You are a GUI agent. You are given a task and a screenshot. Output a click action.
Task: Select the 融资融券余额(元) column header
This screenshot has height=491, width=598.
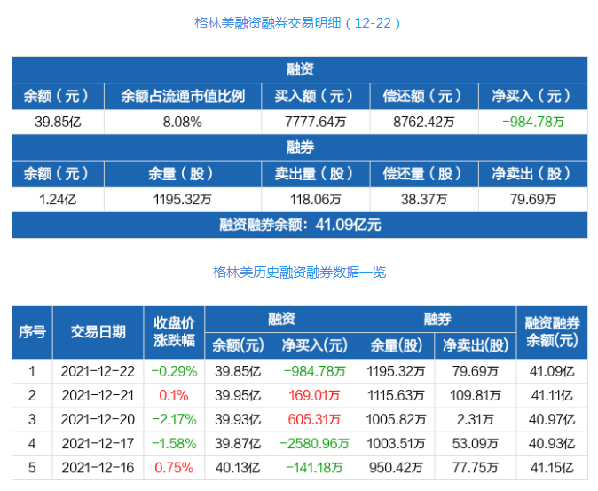click(x=552, y=332)
